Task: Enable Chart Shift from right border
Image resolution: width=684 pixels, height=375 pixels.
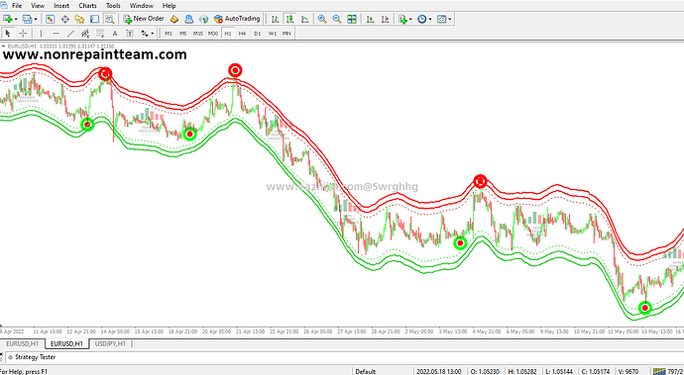Action: 385,19
